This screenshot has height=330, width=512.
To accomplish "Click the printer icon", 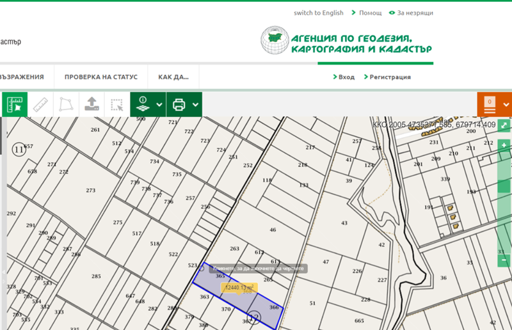I will [x=179, y=104].
